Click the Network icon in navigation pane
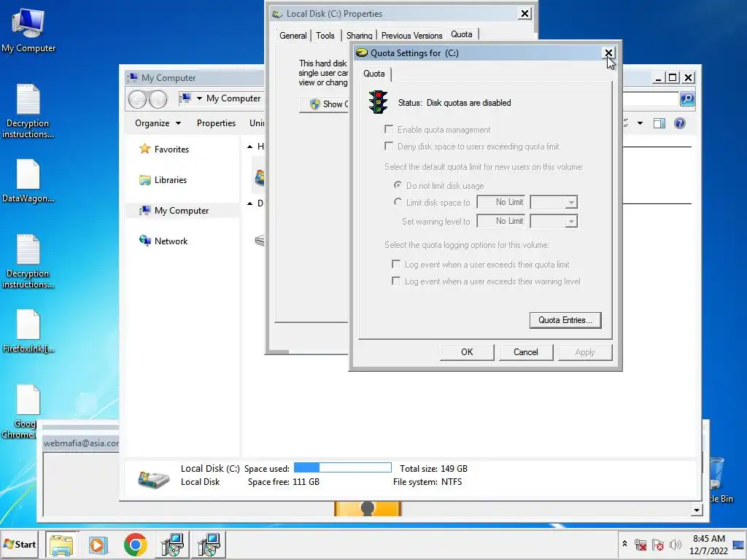This screenshot has width=747, height=560. (145, 241)
